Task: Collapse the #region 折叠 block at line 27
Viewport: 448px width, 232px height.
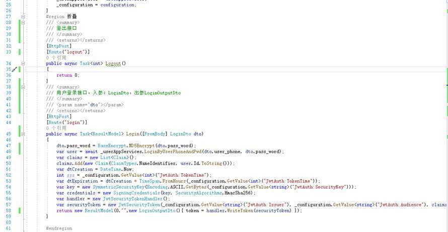Action: (x=23, y=17)
